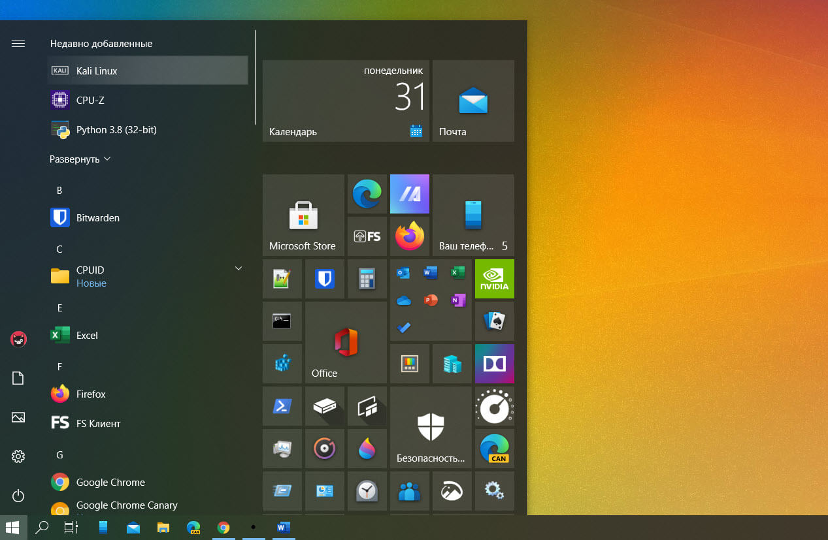The width and height of the screenshot is (828, 540).
Task: Click letter C section header
Action: point(59,249)
